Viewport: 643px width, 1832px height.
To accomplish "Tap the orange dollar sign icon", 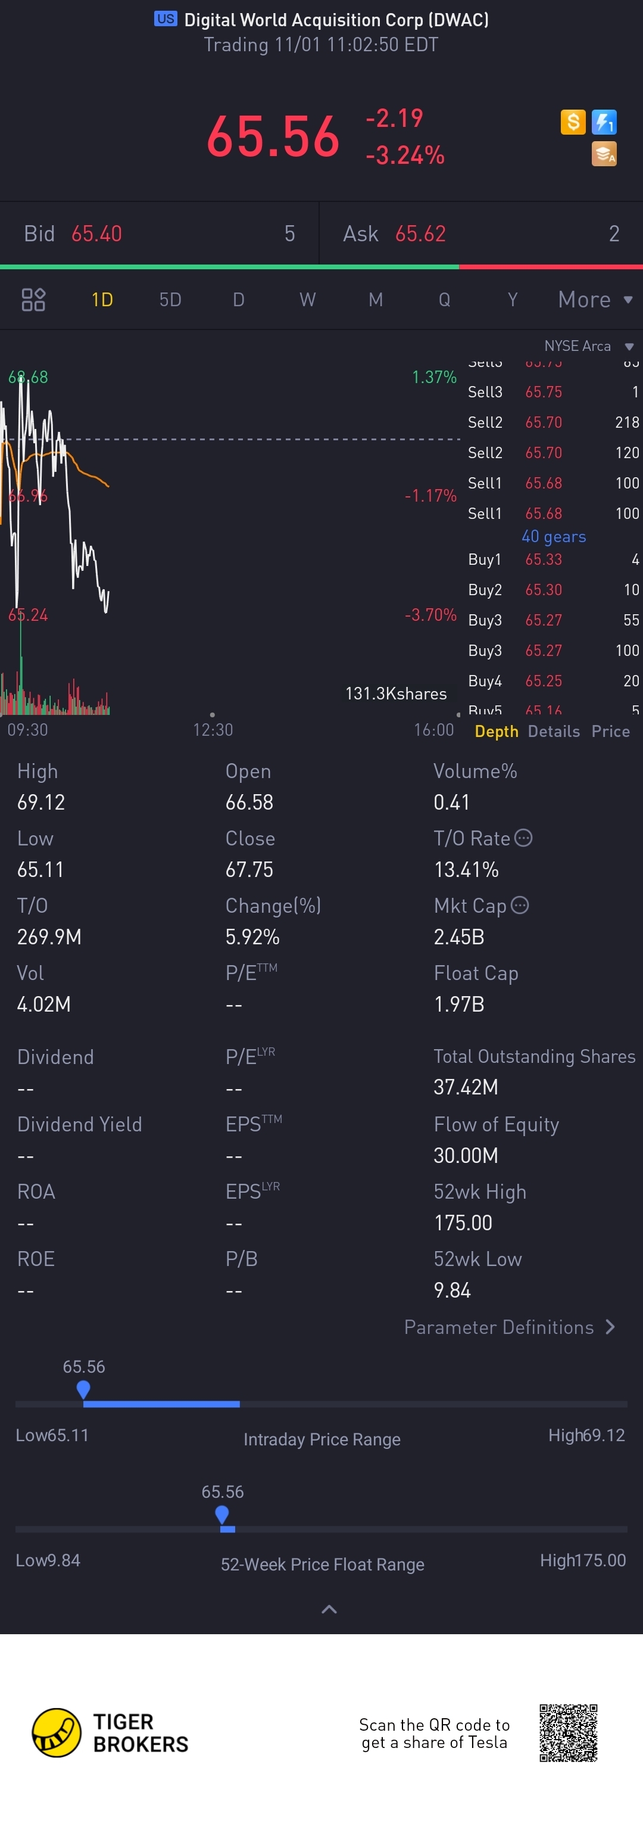I will coord(573,122).
